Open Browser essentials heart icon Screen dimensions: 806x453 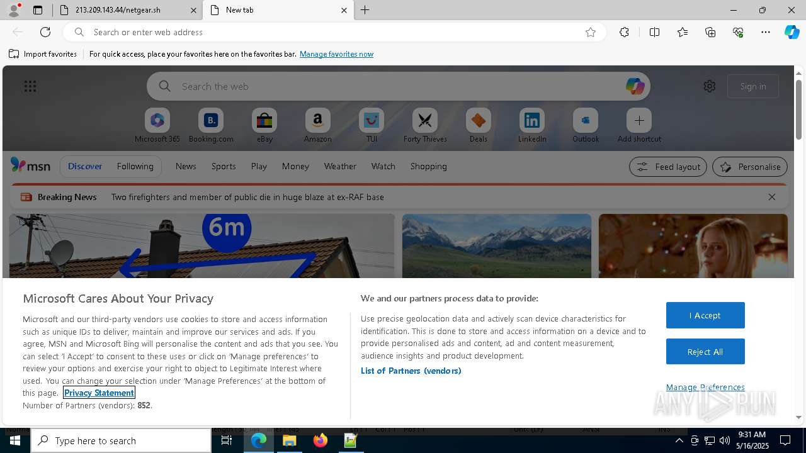(738, 32)
